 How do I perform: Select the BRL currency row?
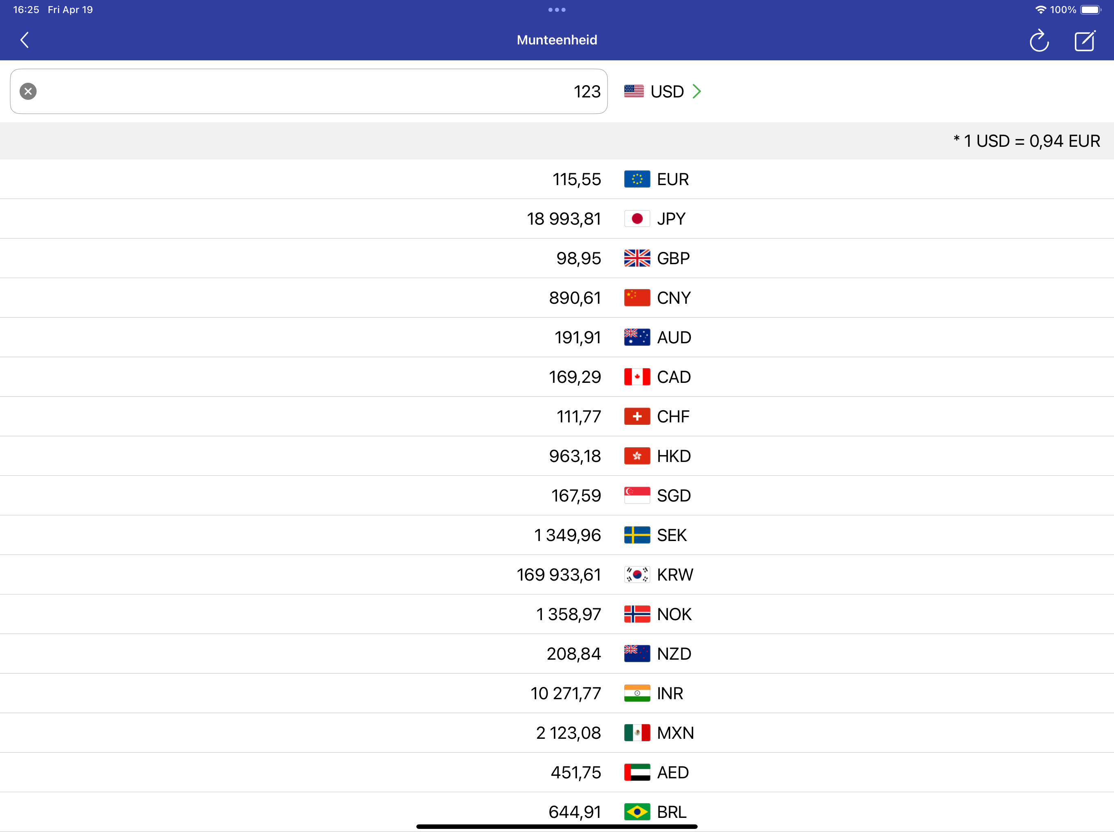click(x=557, y=811)
